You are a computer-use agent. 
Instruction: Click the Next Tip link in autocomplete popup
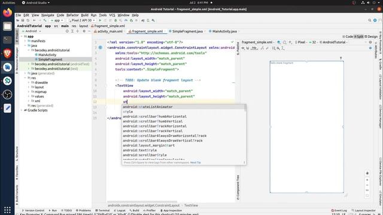196,162
